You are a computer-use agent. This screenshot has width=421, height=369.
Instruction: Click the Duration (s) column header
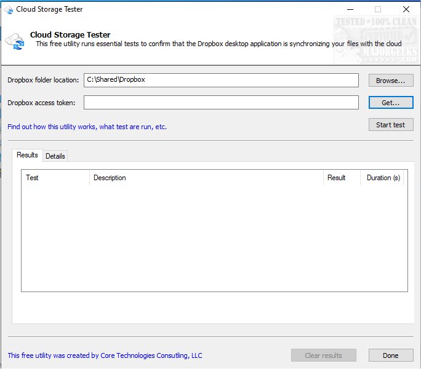(383, 178)
